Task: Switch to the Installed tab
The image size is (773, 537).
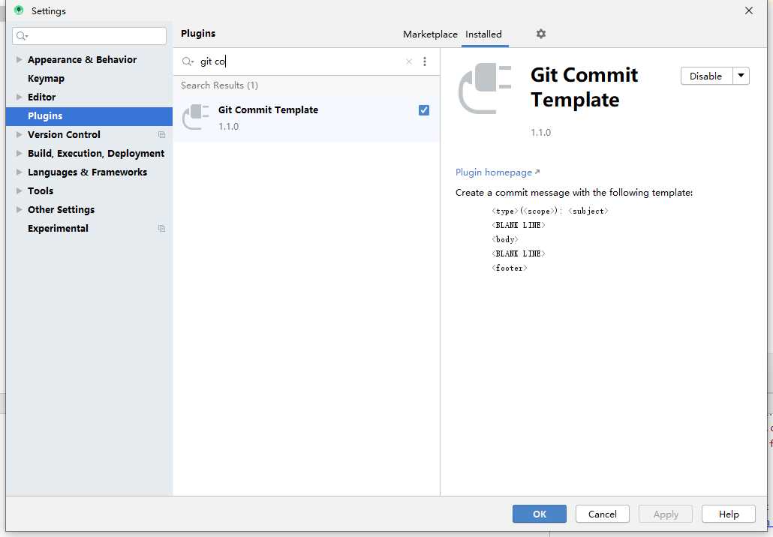Action: [483, 34]
